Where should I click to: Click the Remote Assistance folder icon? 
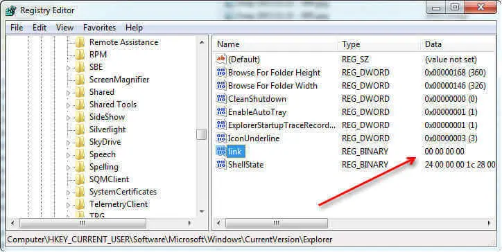click(x=80, y=42)
